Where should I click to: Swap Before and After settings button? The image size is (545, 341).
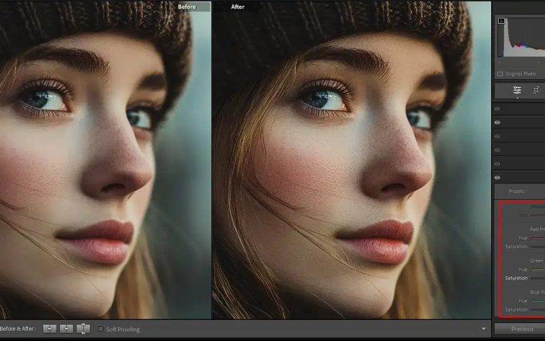pyautogui.click(x=83, y=329)
